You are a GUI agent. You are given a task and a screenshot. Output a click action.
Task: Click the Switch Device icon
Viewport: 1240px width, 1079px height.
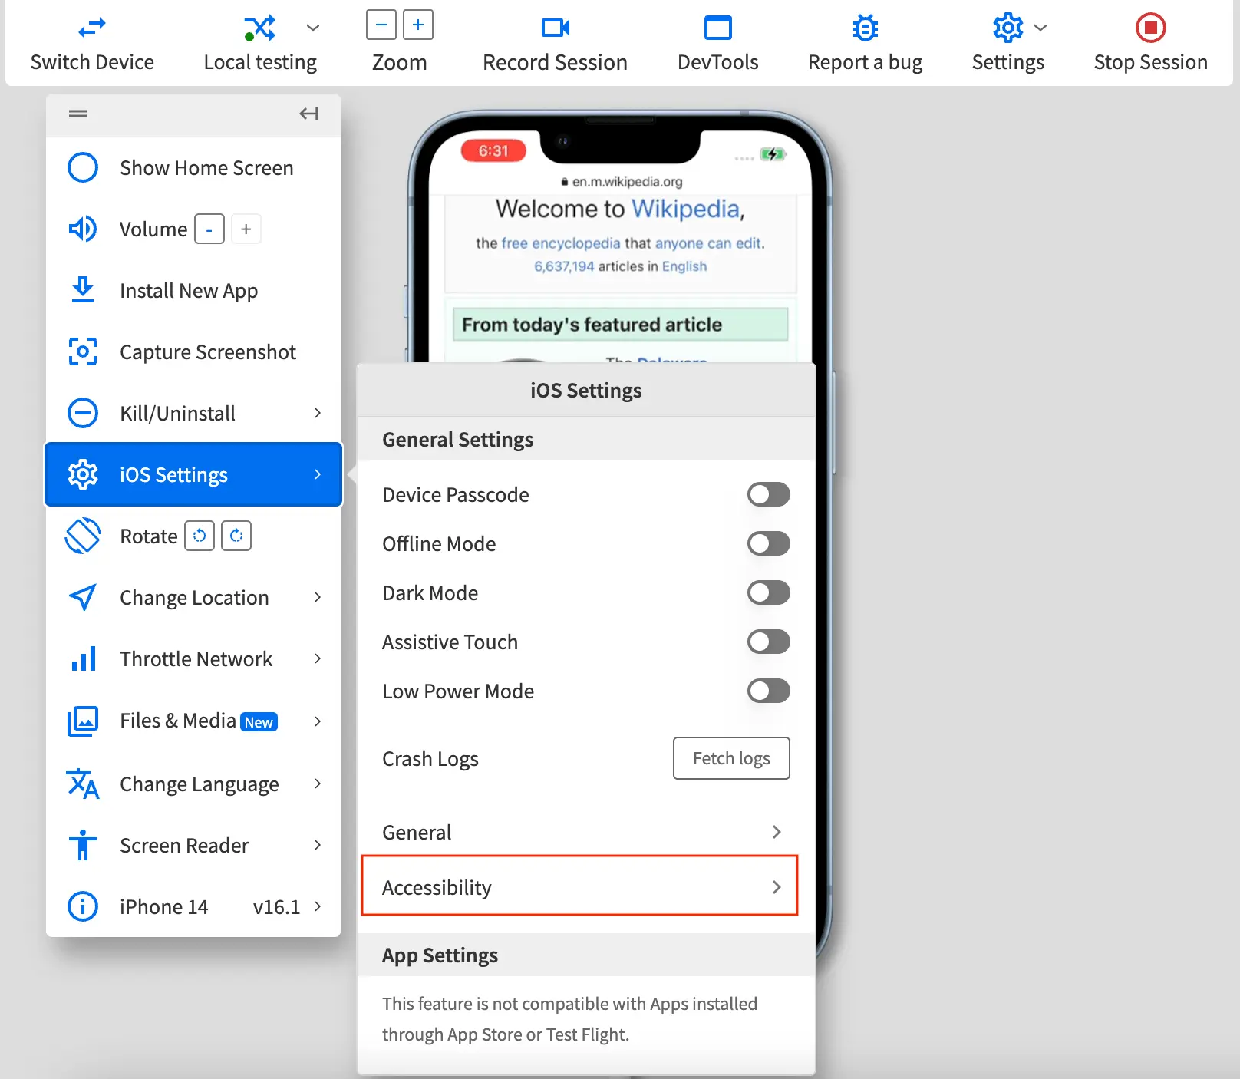[x=92, y=28]
